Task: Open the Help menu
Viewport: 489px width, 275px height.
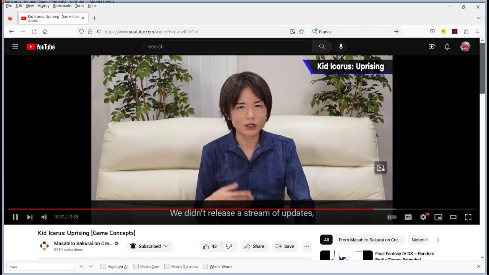Action: [92, 6]
